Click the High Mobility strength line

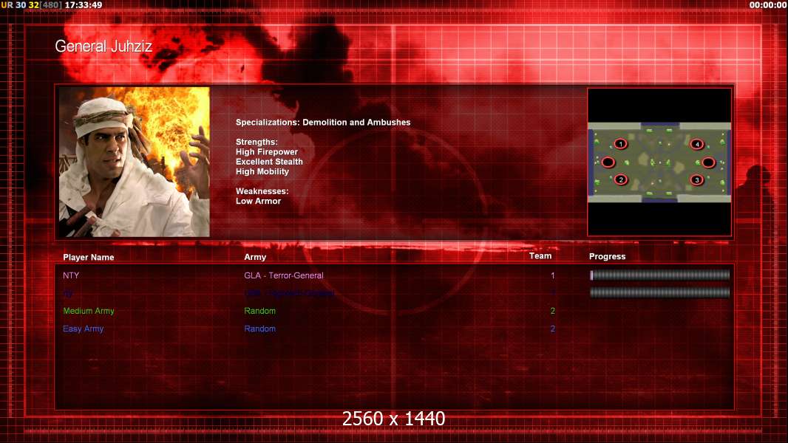click(262, 171)
